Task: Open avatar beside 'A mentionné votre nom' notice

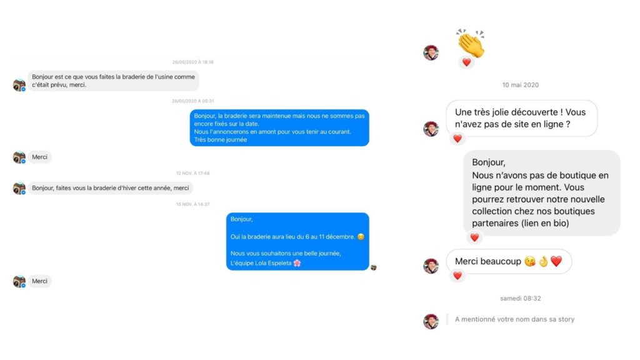Action: click(431, 321)
